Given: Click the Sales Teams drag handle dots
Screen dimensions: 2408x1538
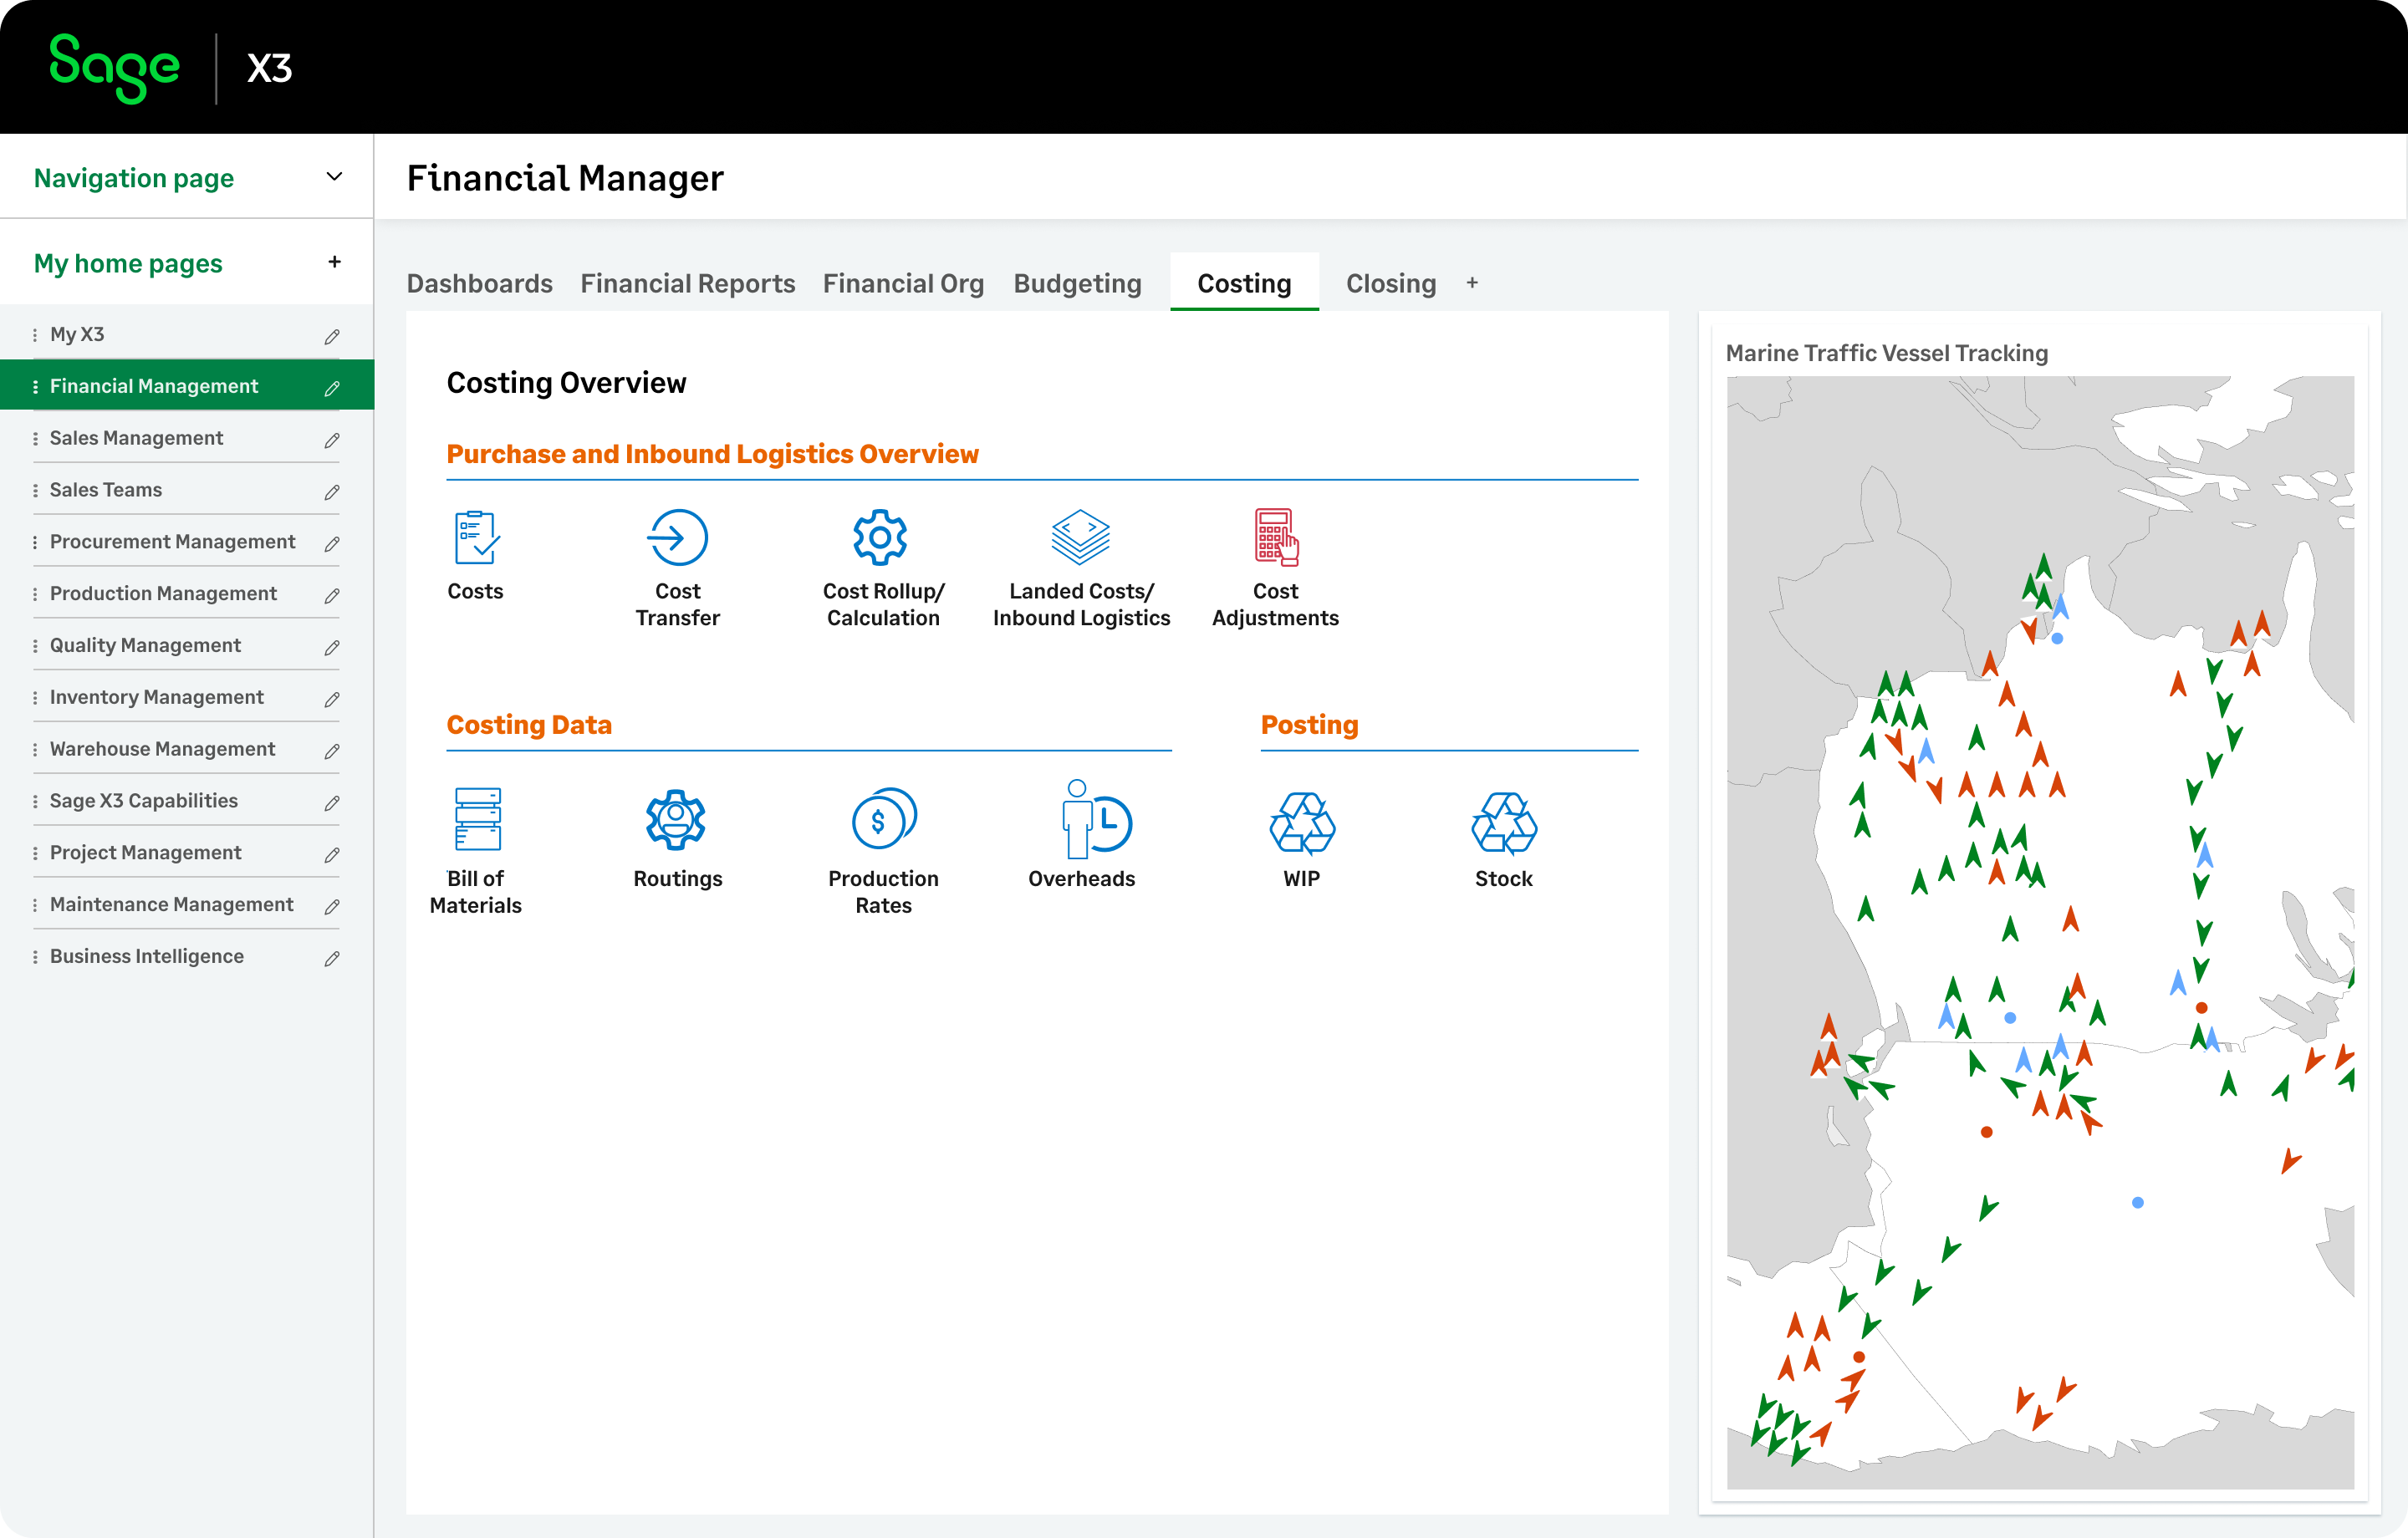Looking at the screenshot, I should click(x=35, y=490).
